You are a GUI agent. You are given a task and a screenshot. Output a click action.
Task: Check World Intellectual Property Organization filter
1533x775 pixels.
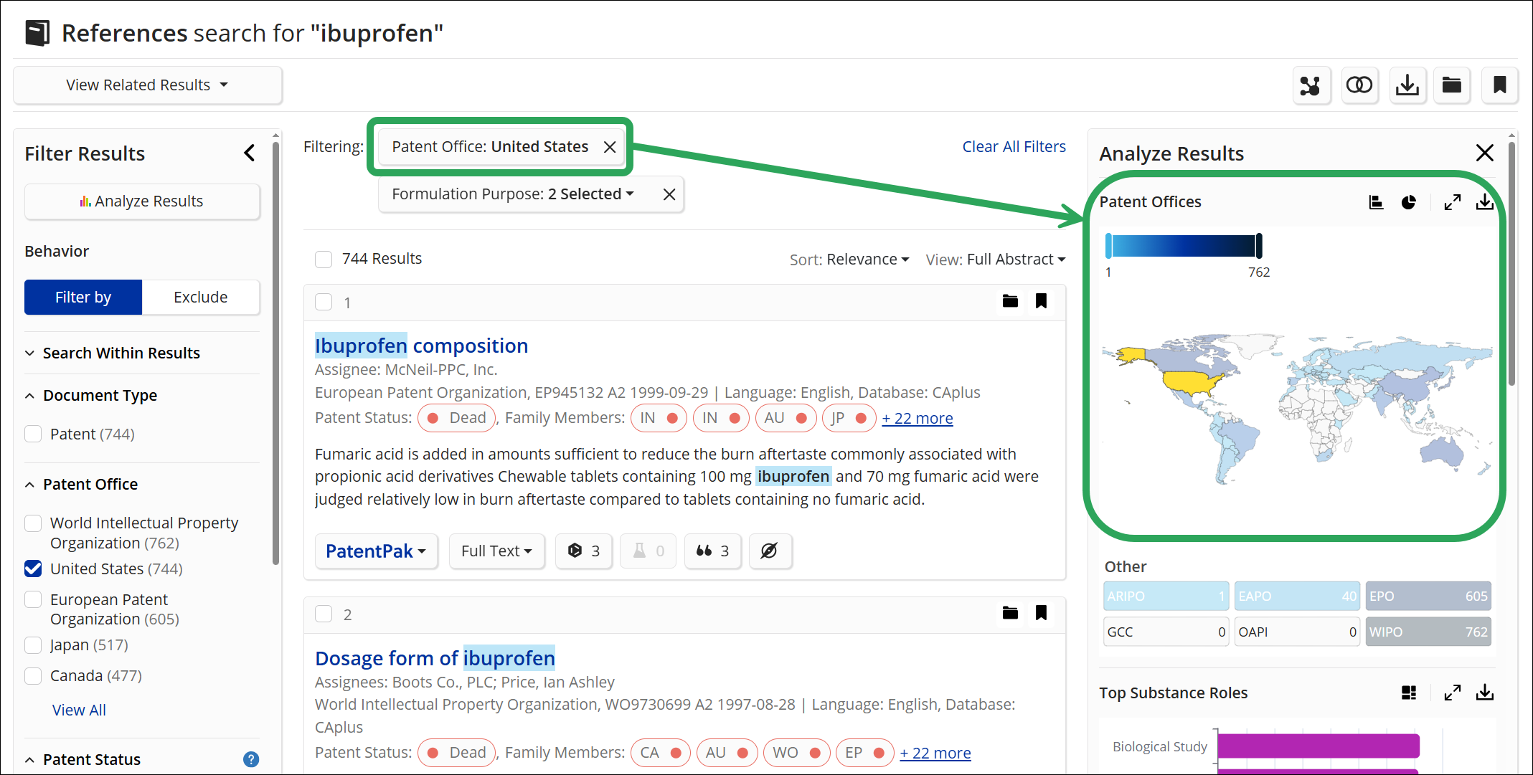coord(33,523)
